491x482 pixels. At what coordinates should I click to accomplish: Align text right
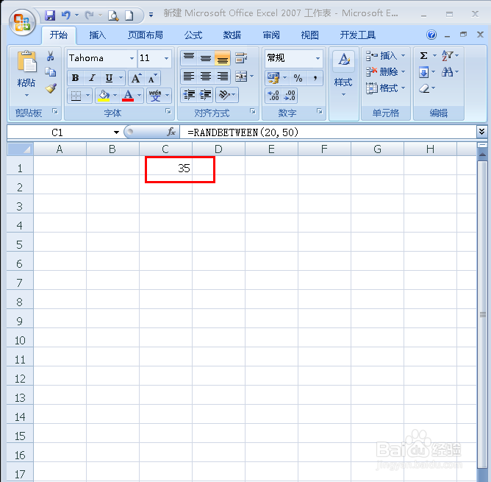click(x=222, y=77)
